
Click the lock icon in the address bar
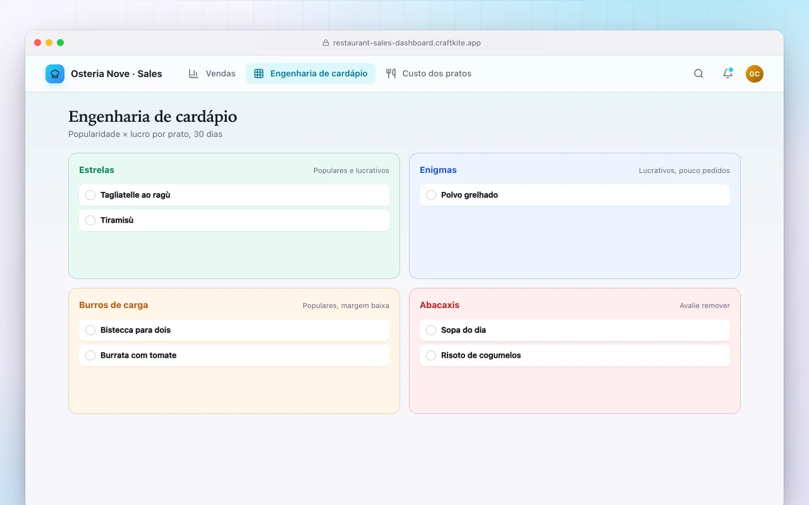(x=326, y=43)
